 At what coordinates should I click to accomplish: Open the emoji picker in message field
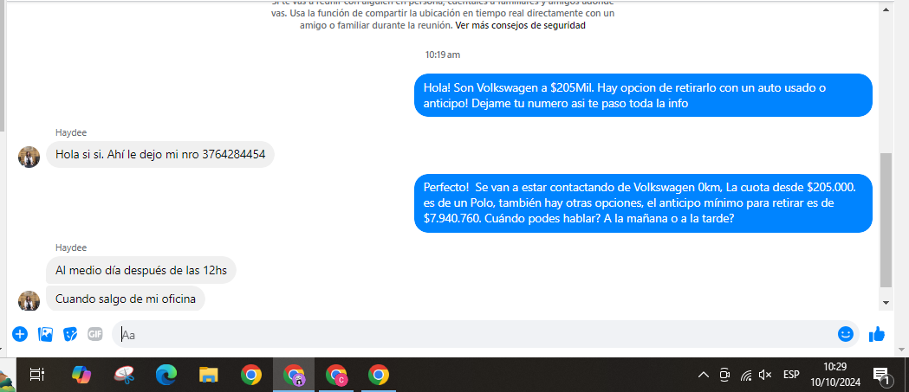845,334
